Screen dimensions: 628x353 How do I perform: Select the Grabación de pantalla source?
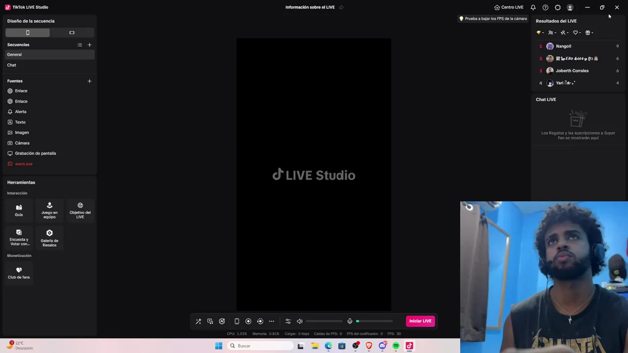coord(49,153)
